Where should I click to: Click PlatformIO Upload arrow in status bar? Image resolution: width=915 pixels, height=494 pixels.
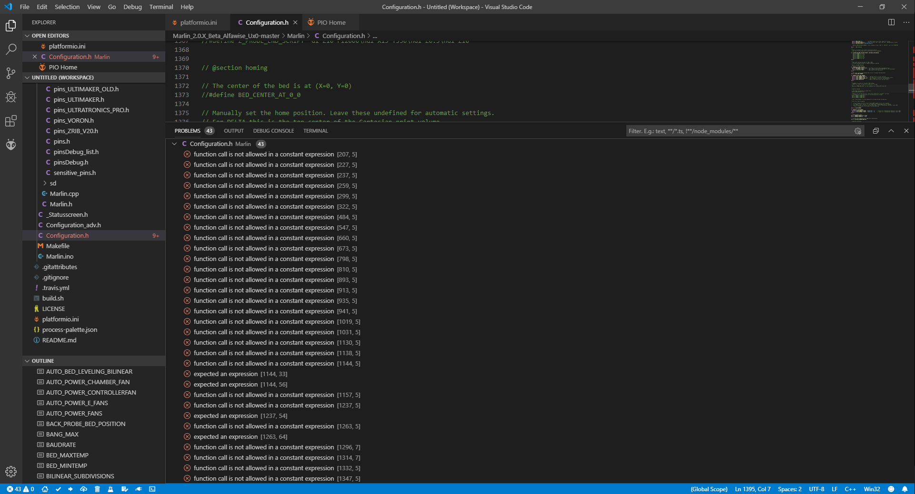click(x=70, y=489)
